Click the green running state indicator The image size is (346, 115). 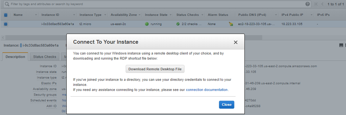click(x=147, y=24)
